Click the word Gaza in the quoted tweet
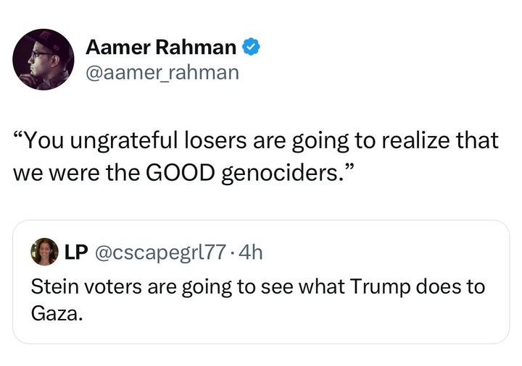Image resolution: width=522 pixels, height=366 pixels. coord(57,313)
